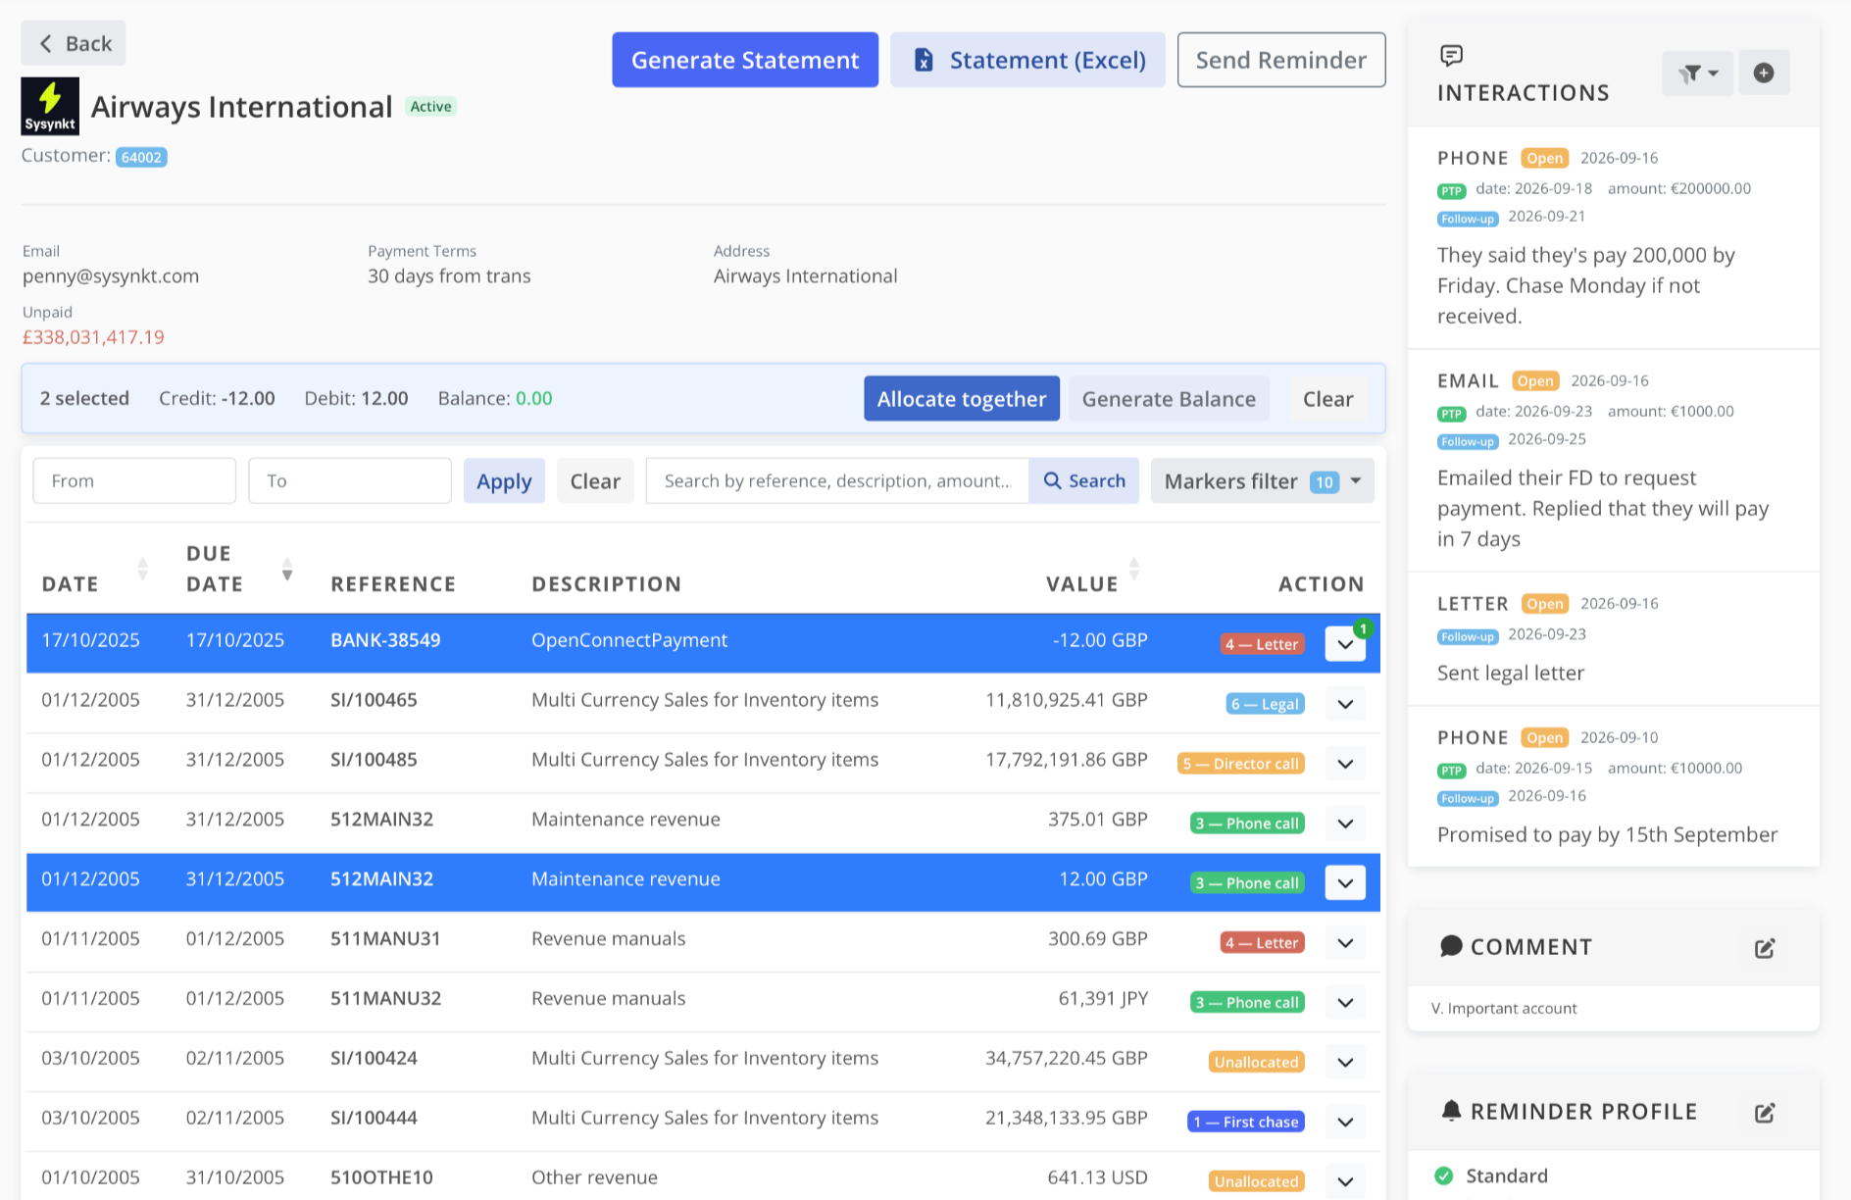Expand action chevron for SI/100424 row
The height and width of the screenshot is (1200, 1851).
pos(1345,1063)
